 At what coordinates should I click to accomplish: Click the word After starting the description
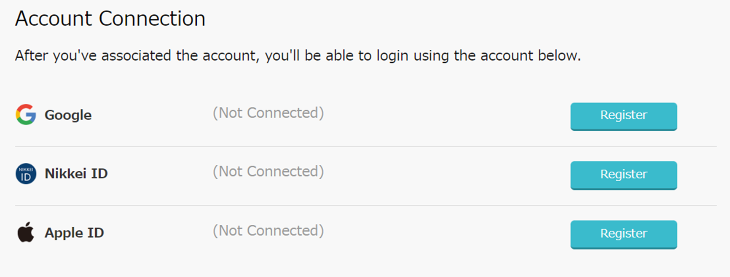coord(32,56)
